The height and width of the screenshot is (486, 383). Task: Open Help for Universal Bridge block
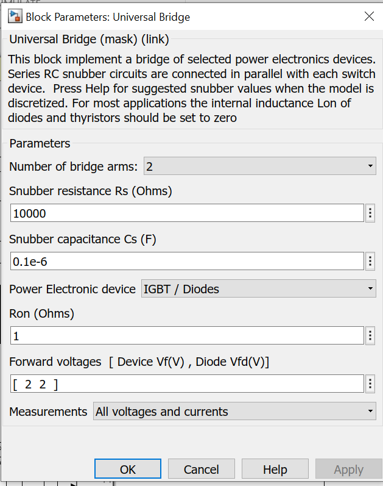275,469
